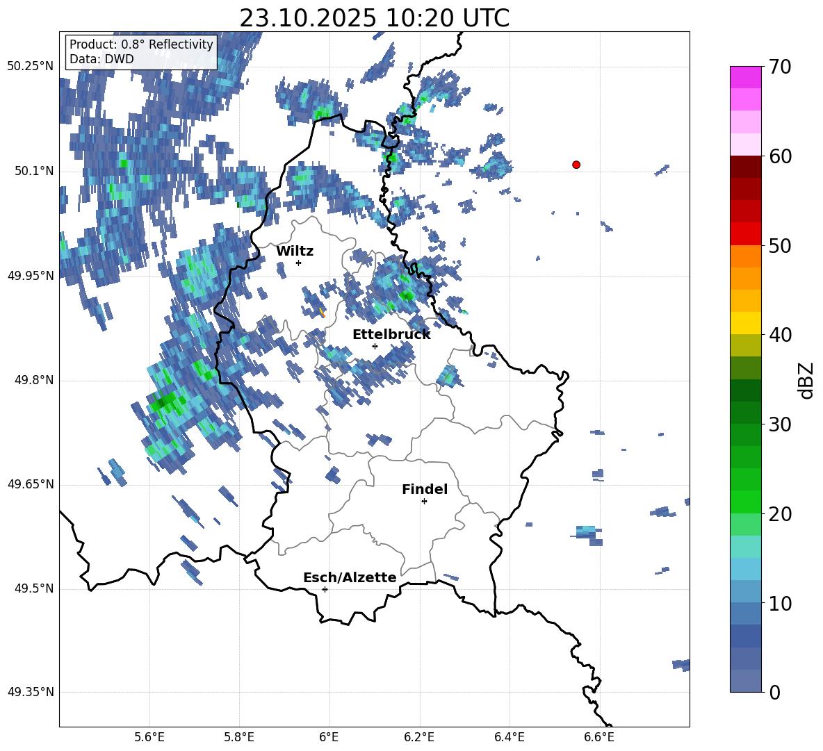Click the 6.2°E longitude label
The width and height of the screenshot is (823, 751).
pos(419,737)
